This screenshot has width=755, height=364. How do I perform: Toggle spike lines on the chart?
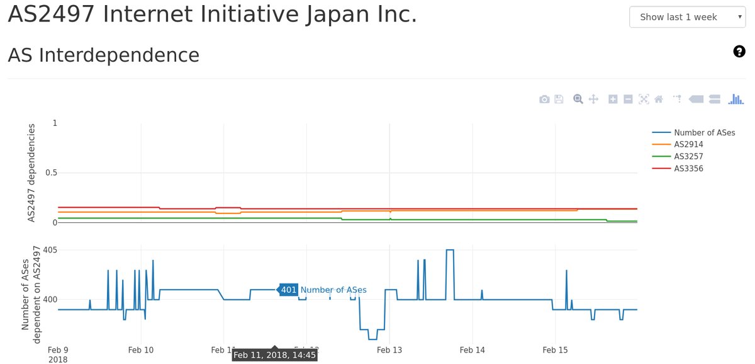(677, 99)
